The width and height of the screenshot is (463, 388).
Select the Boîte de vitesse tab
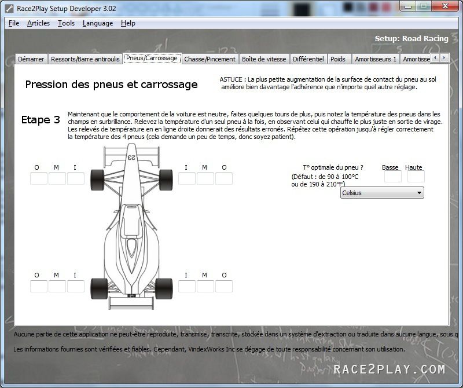click(x=264, y=59)
